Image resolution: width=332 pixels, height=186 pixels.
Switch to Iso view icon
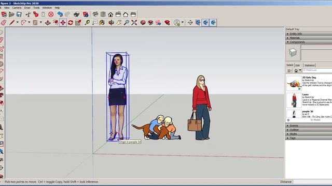(x=95, y=14)
